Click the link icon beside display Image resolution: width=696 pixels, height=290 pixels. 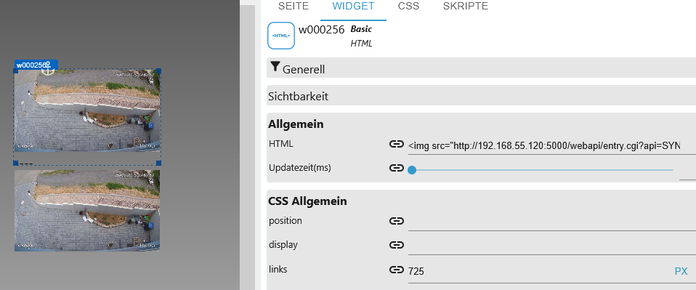[x=397, y=245]
